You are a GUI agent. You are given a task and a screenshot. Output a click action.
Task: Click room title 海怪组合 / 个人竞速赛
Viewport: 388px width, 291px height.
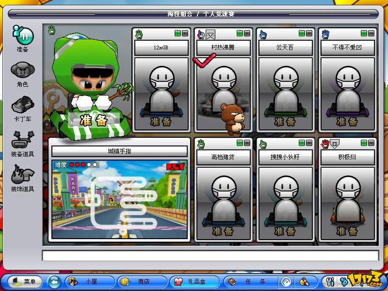click(x=201, y=14)
